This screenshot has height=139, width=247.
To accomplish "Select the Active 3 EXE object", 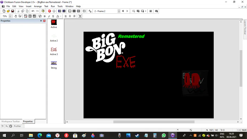I will coord(54,51).
